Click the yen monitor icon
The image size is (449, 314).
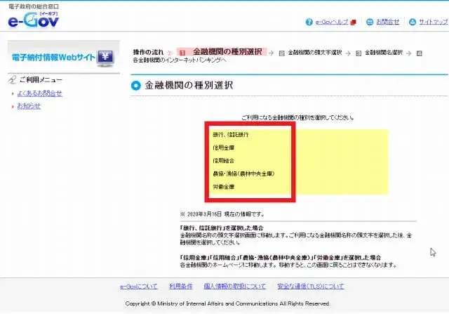105,58
